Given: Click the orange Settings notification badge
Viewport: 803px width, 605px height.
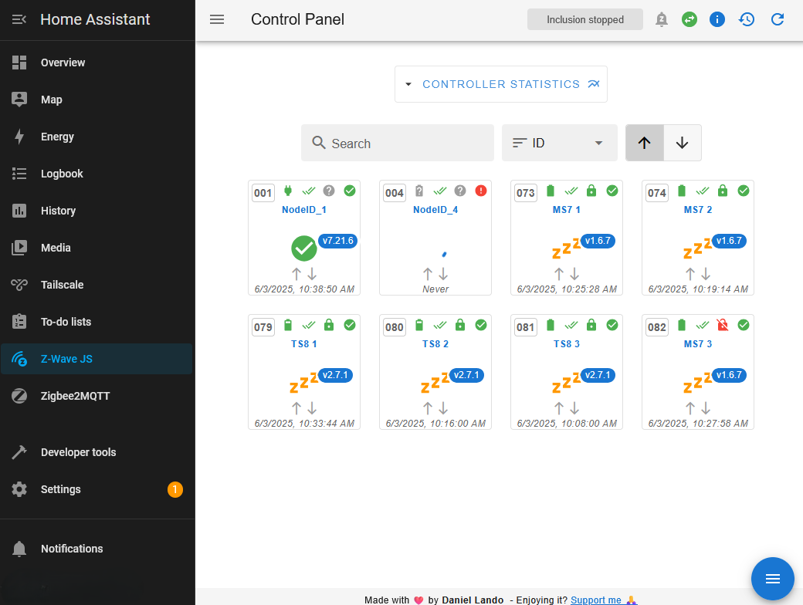Looking at the screenshot, I should pyautogui.click(x=175, y=489).
